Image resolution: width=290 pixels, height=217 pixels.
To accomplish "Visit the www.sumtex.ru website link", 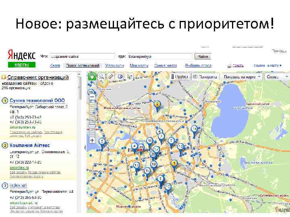I will tap(23, 127).
